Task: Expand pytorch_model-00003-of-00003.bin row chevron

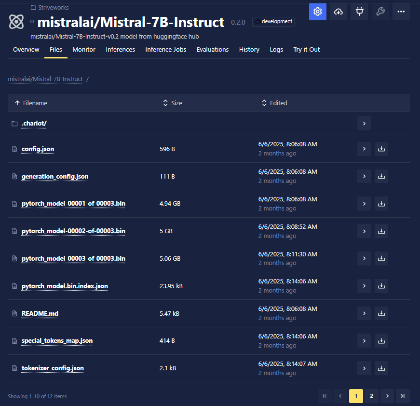Action: [x=364, y=258]
